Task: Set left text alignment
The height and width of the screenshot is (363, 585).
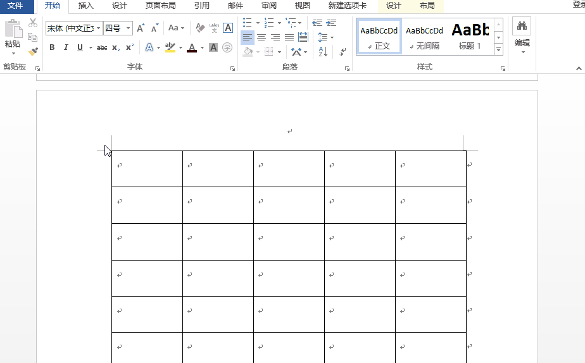Action: 248,37
